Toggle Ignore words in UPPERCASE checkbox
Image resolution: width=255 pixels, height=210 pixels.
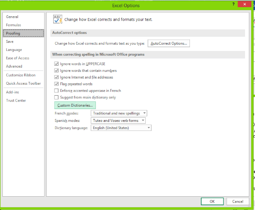tap(56, 64)
